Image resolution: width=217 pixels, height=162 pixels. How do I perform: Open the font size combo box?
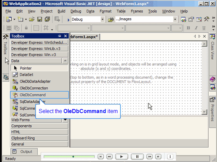pos(177,28)
